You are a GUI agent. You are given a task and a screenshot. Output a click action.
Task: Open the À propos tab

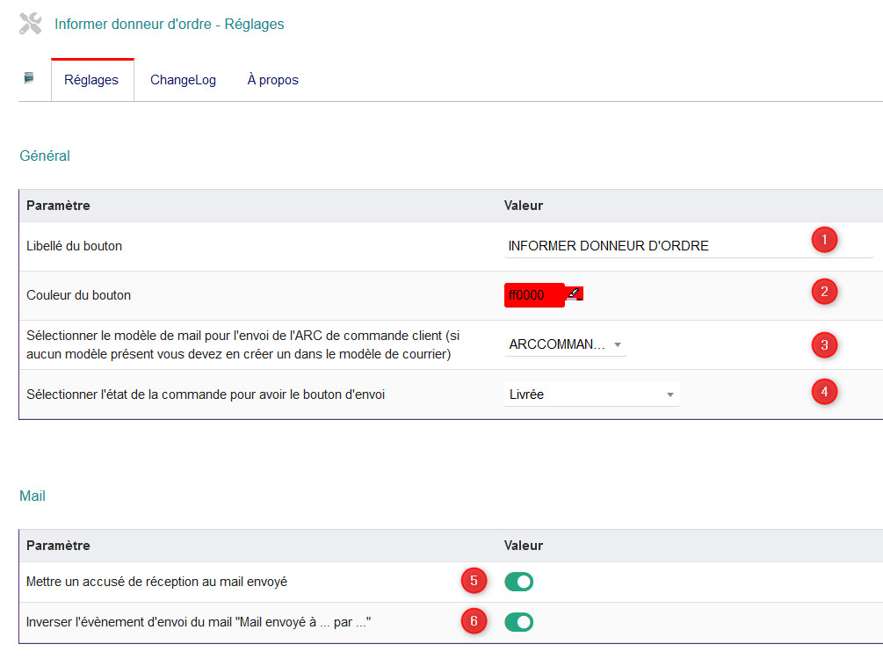pos(272,80)
